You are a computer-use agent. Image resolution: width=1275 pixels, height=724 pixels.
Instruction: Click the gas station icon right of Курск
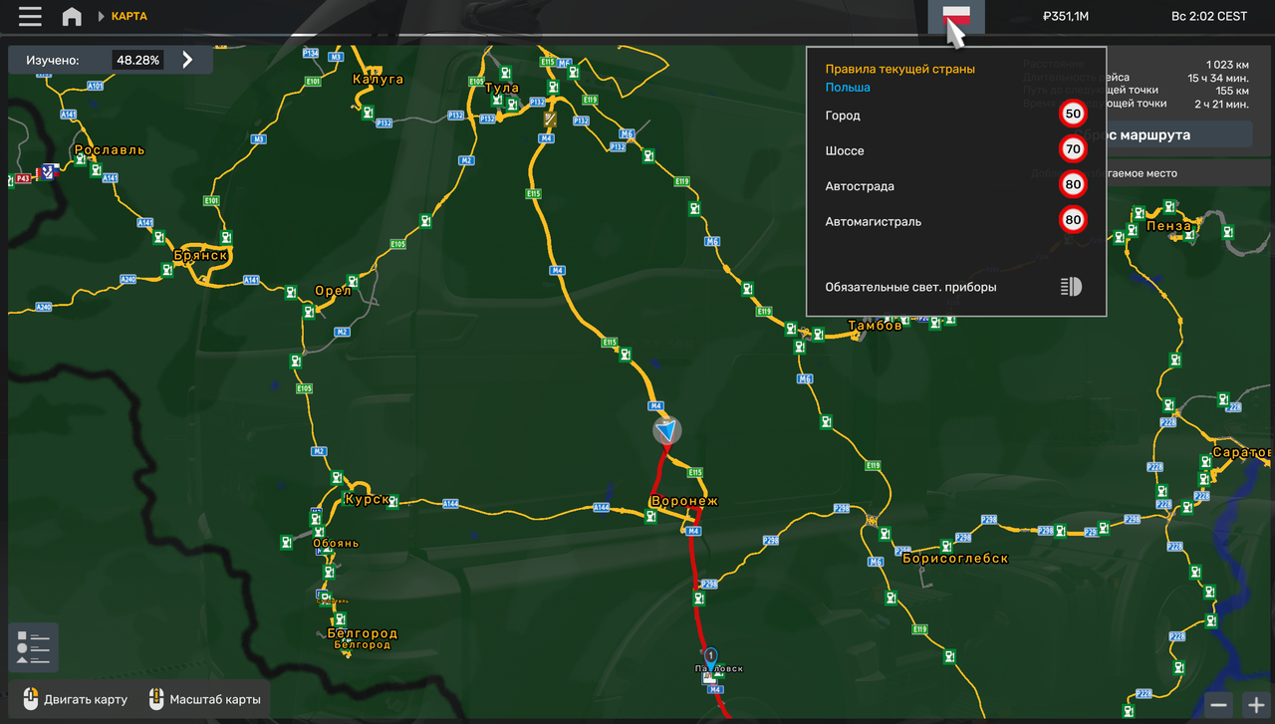click(393, 501)
